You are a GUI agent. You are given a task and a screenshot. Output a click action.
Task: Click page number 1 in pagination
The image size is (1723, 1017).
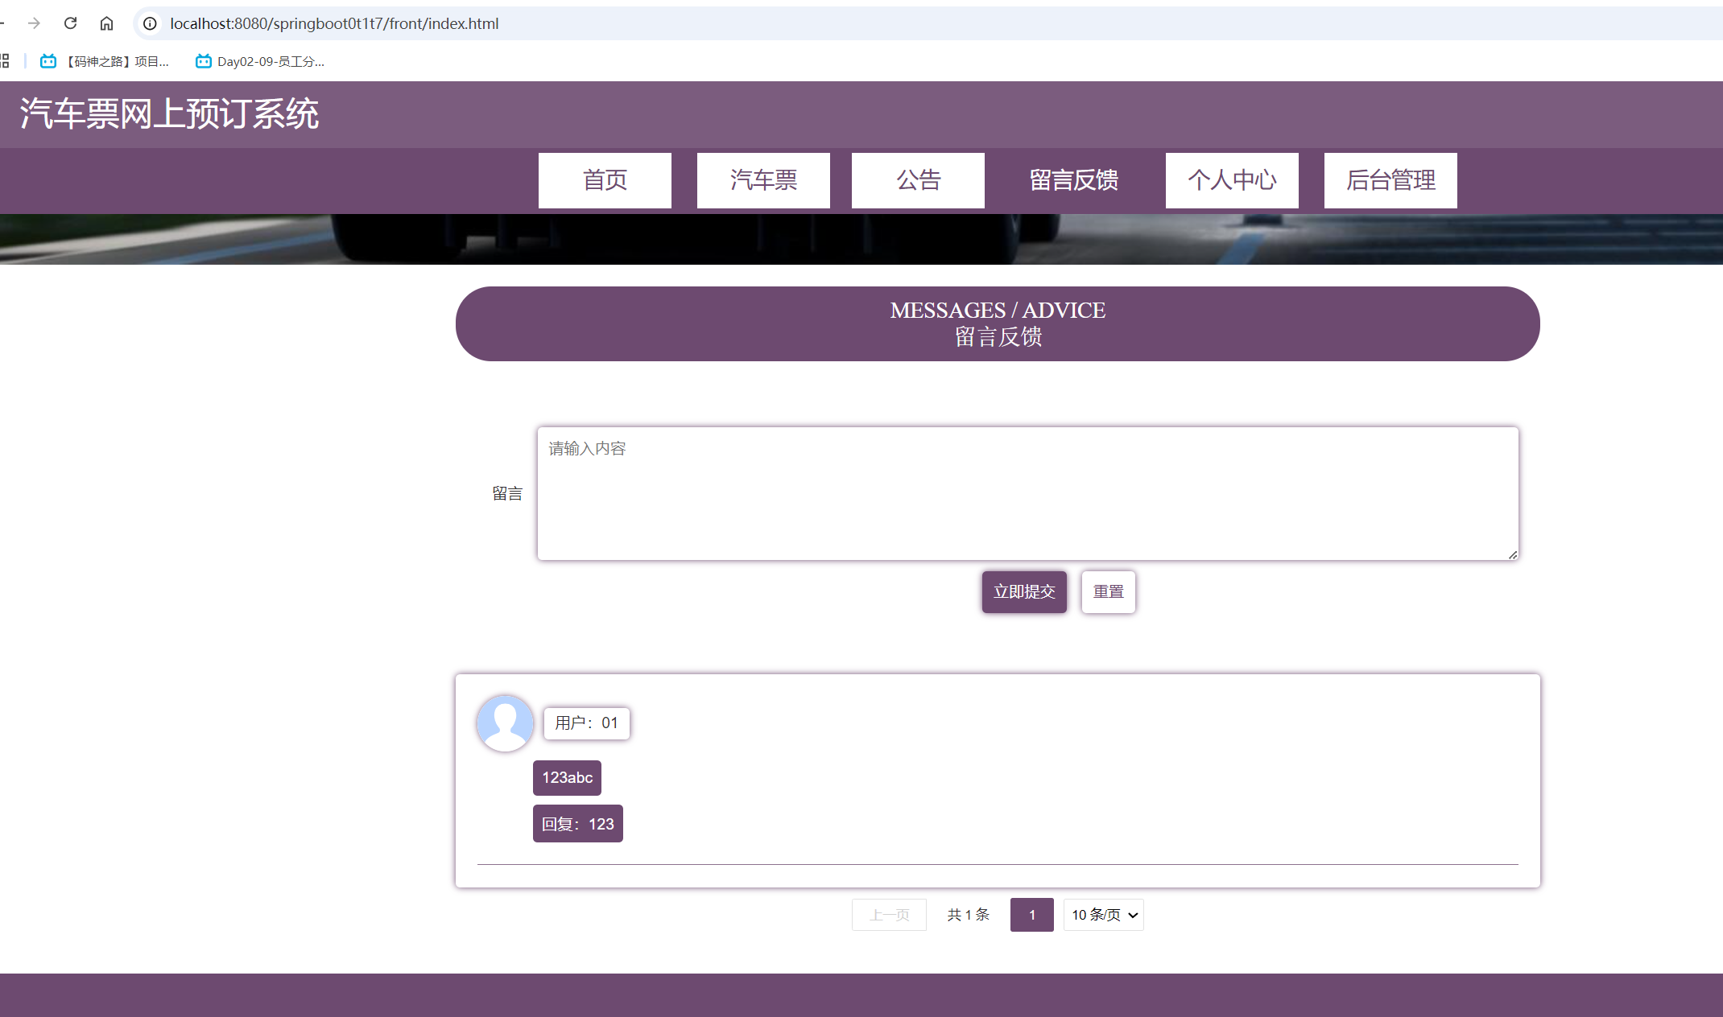[1031, 915]
